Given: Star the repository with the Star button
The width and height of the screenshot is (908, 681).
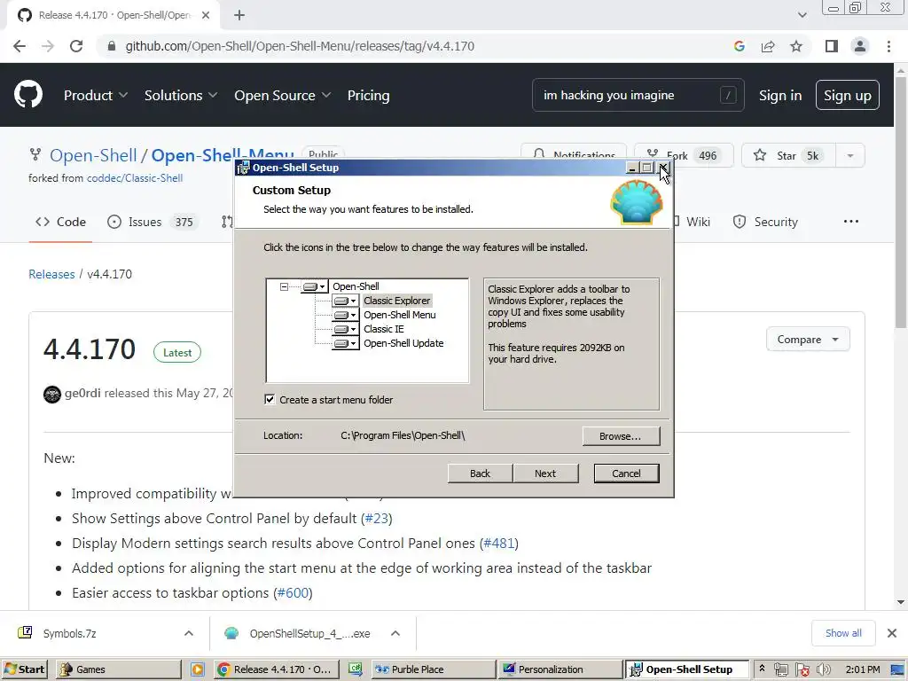Looking at the screenshot, I should tap(788, 155).
